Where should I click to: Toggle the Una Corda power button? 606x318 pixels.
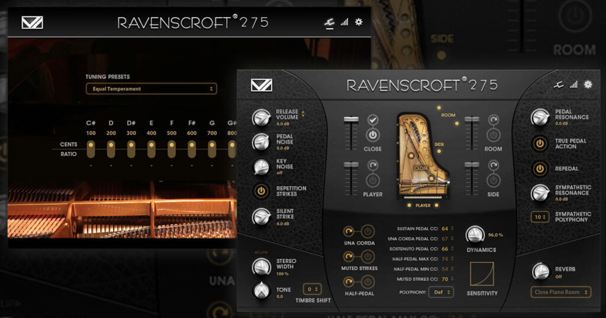(x=368, y=232)
